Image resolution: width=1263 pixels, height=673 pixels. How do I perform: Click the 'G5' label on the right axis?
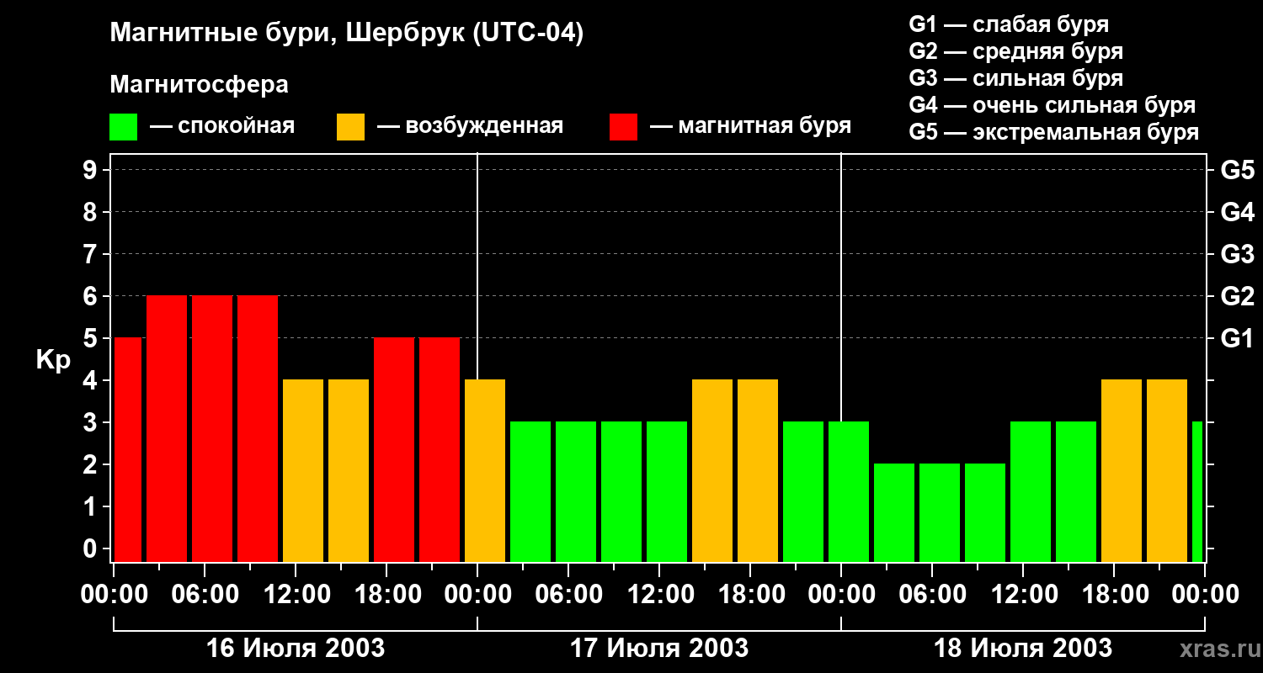pyautogui.click(x=1237, y=171)
